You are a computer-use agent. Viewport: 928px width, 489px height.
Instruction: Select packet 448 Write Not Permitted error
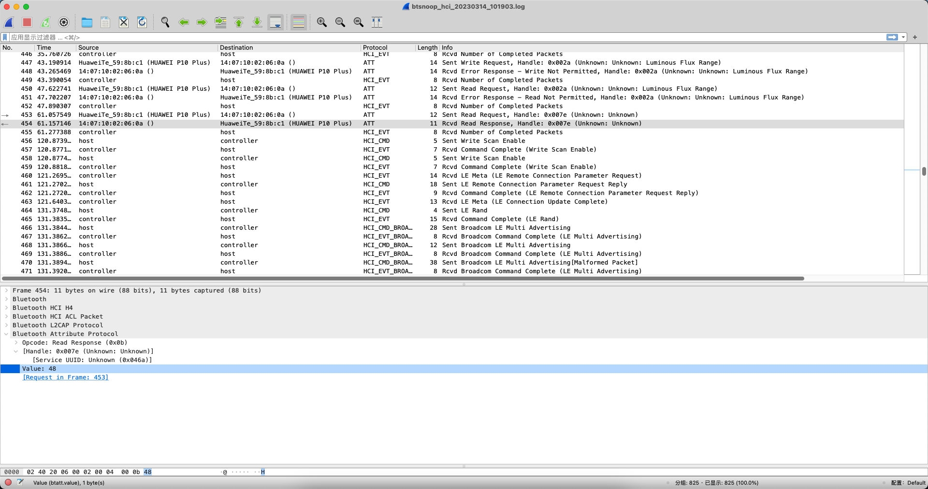pos(452,71)
